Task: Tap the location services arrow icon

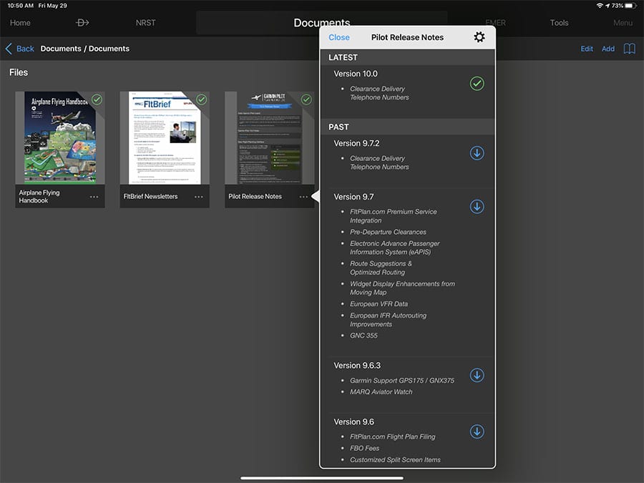Action: [x=608, y=6]
